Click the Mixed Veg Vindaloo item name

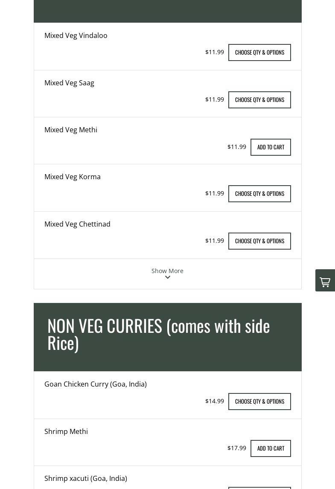tap(76, 35)
